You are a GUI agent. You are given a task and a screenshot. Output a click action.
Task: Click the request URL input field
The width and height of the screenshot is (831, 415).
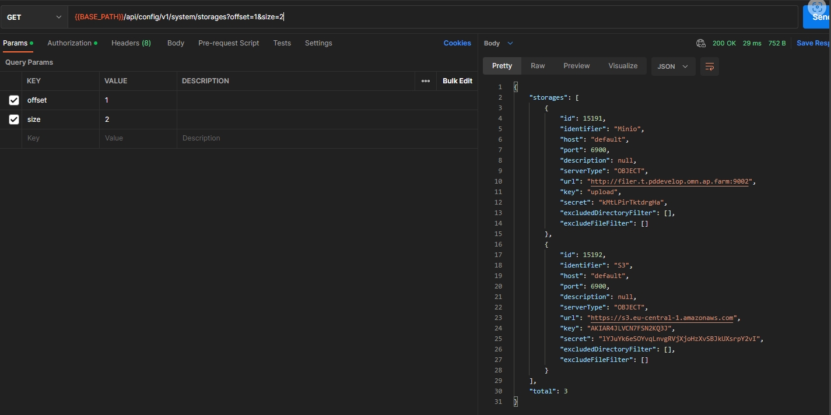click(467, 17)
